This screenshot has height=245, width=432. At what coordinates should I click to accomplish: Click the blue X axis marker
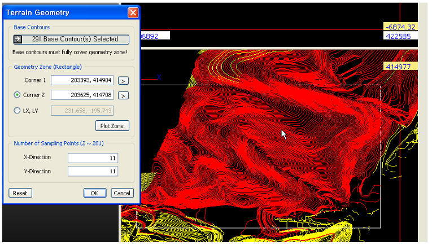tap(159, 77)
